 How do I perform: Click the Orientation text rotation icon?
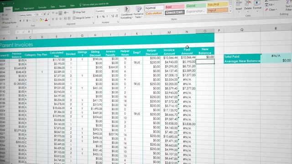point(65,13)
